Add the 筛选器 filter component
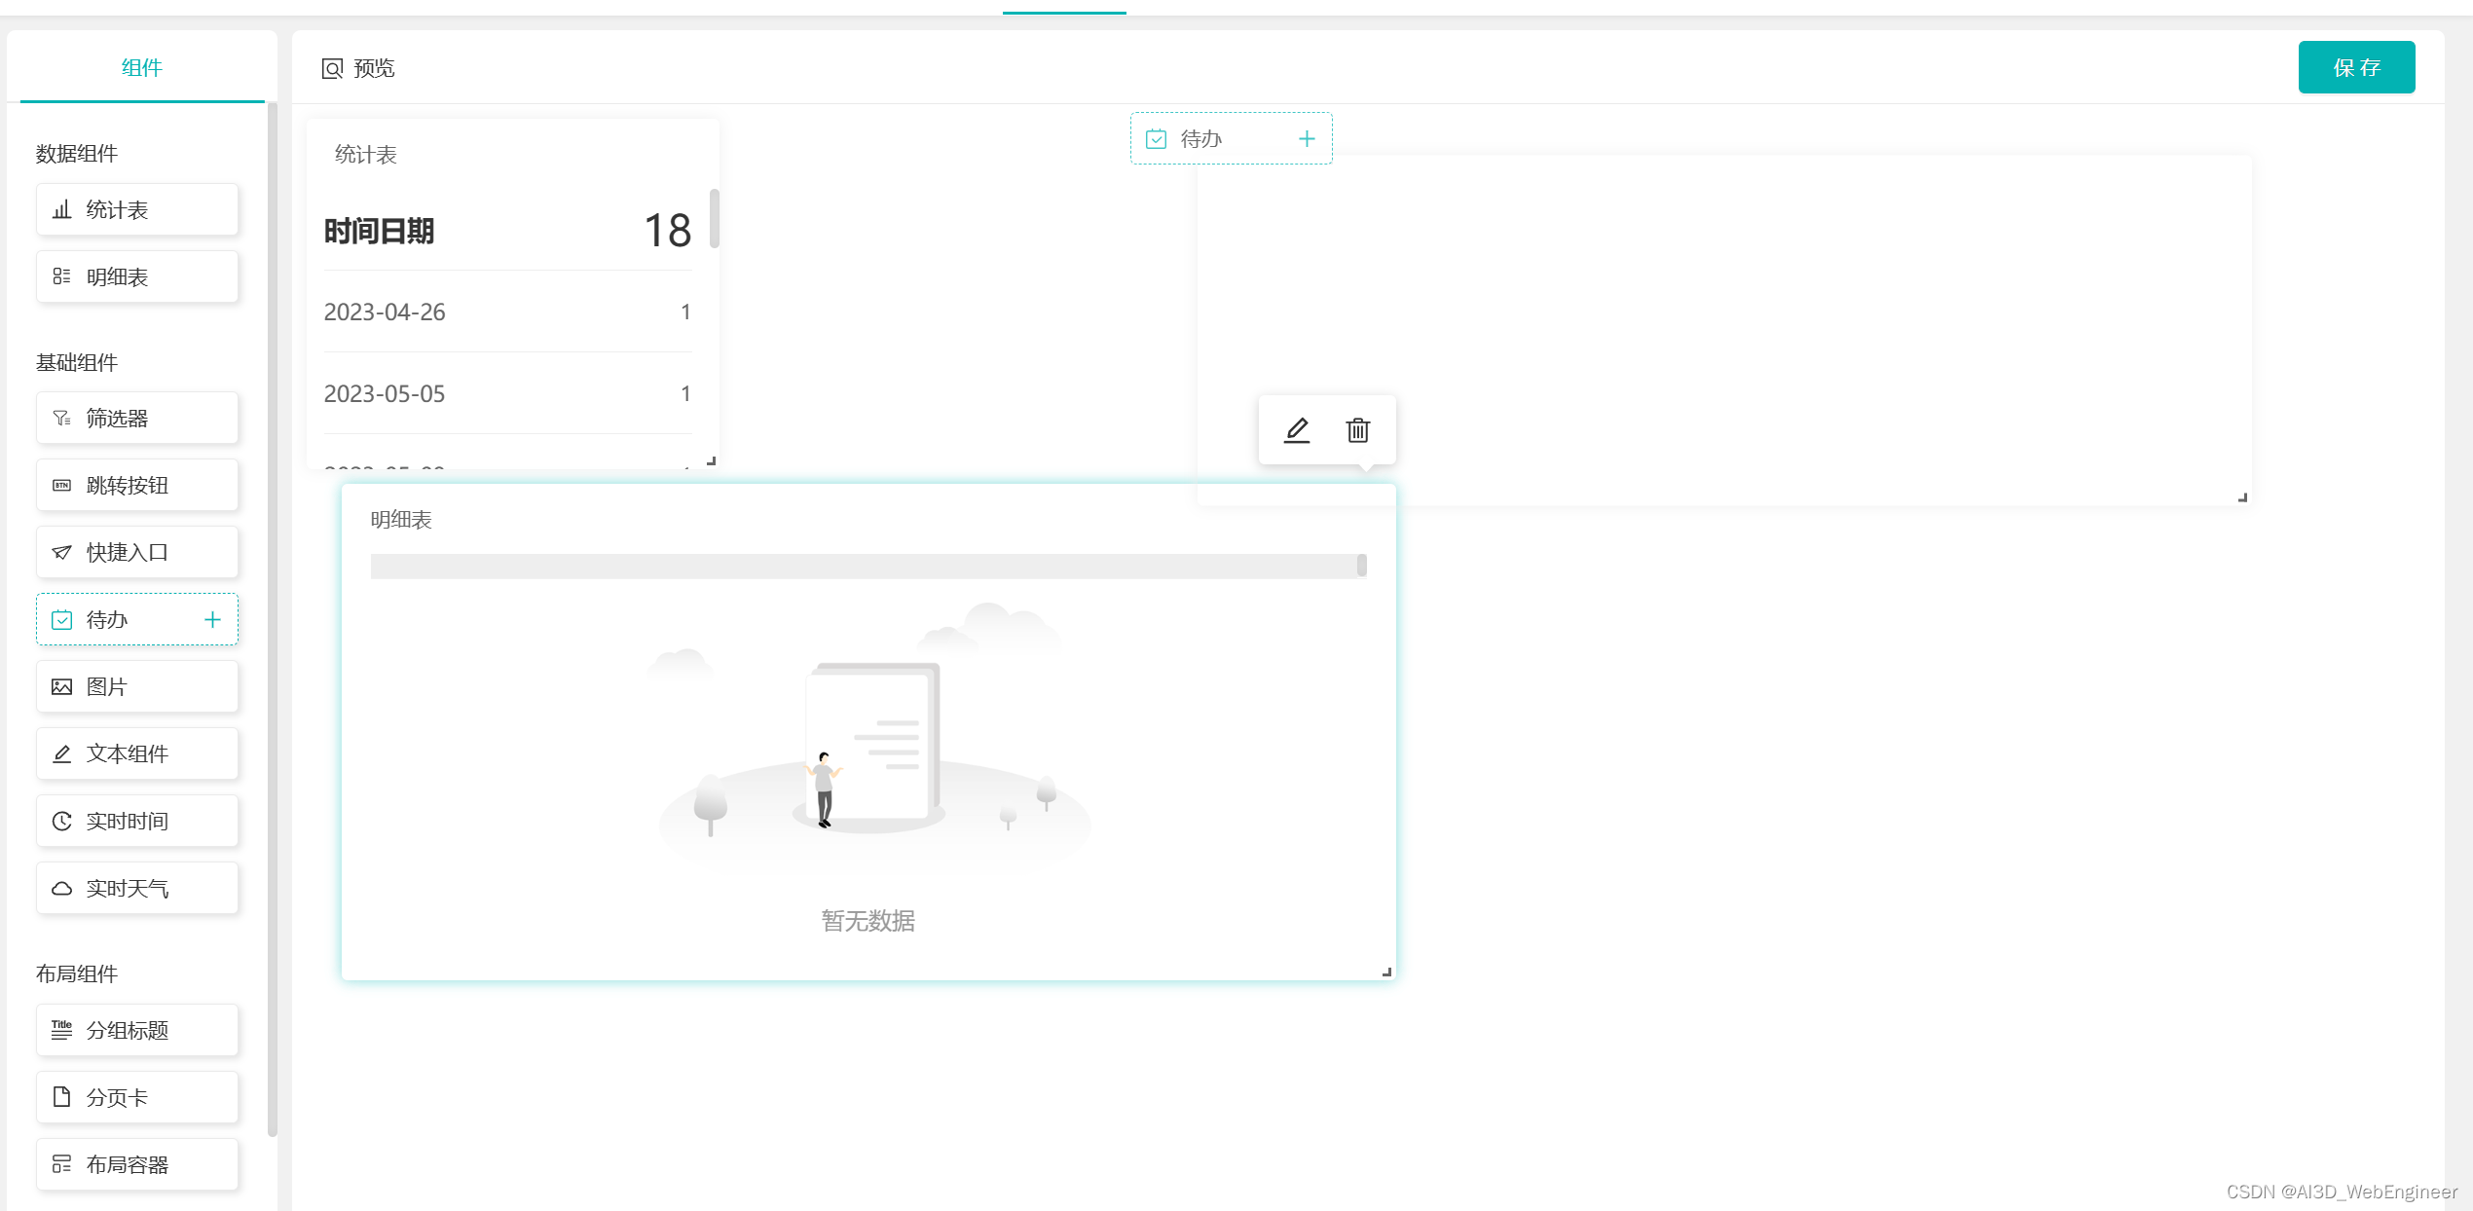This screenshot has height=1211, width=2473. [137, 418]
